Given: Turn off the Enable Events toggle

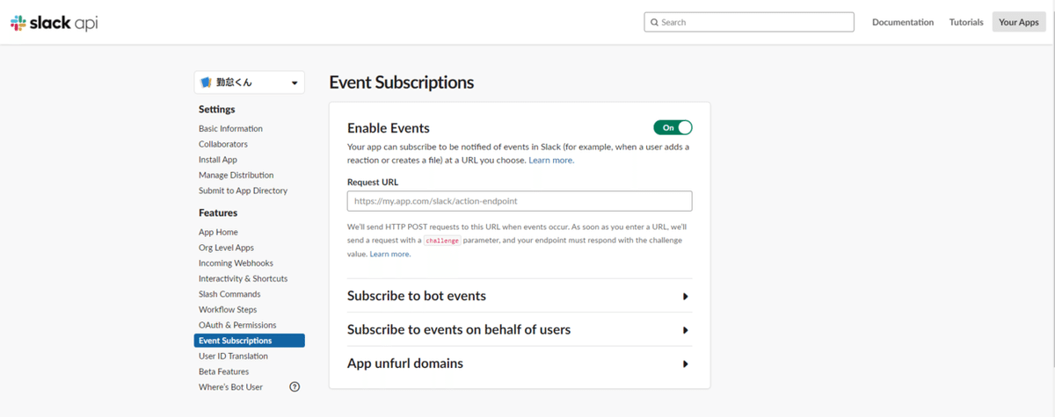Looking at the screenshot, I should (x=673, y=127).
